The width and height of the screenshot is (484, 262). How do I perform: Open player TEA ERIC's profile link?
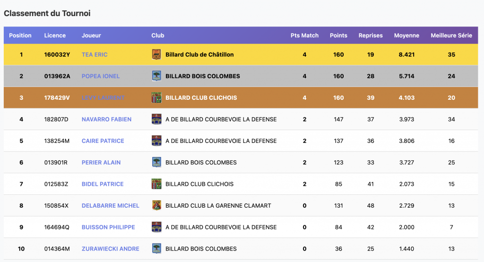point(95,54)
